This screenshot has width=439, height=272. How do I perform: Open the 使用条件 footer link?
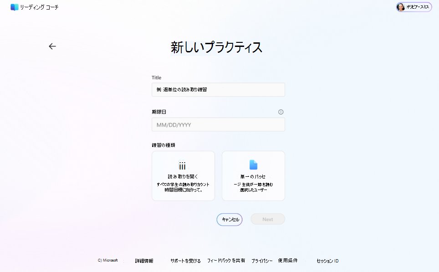pos(288,261)
